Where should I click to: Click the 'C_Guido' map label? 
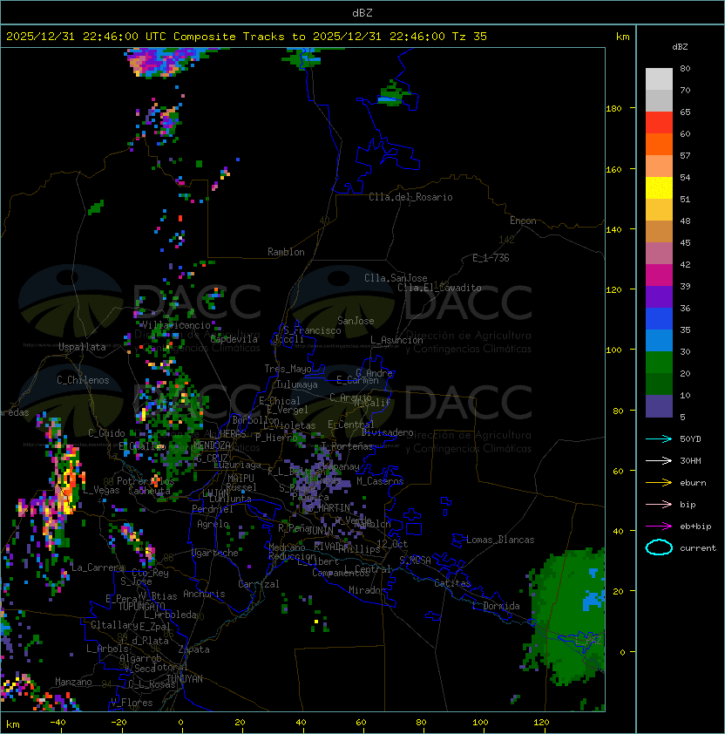pos(106,433)
